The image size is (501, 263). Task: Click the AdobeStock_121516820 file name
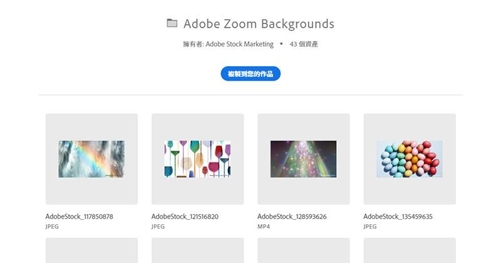pyautogui.click(x=185, y=216)
